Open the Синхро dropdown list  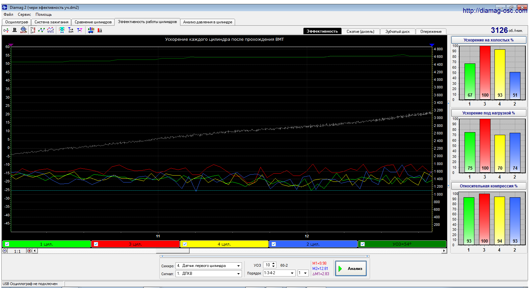coord(238,266)
